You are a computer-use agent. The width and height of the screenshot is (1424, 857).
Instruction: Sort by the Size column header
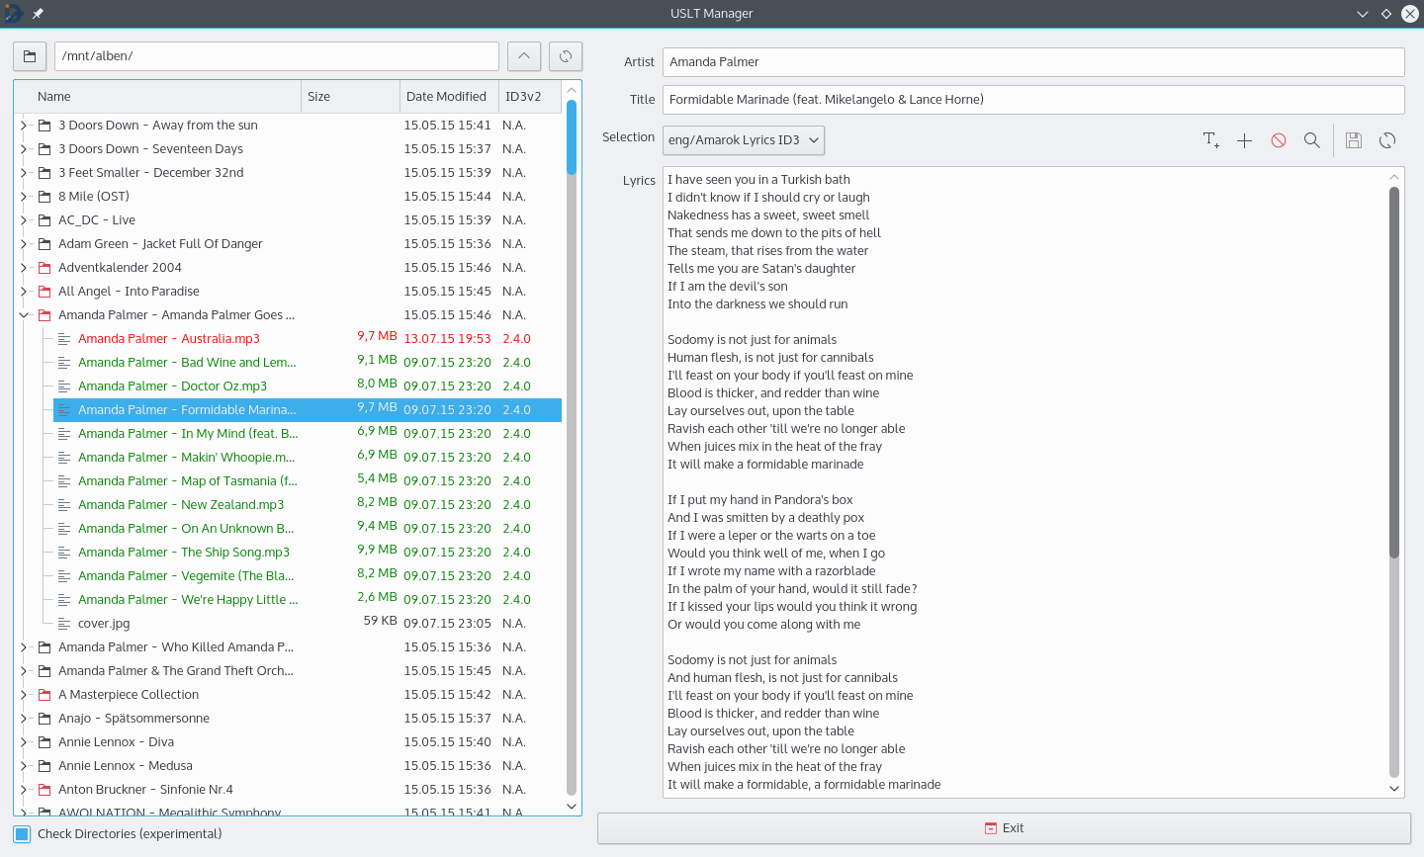point(350,97)
